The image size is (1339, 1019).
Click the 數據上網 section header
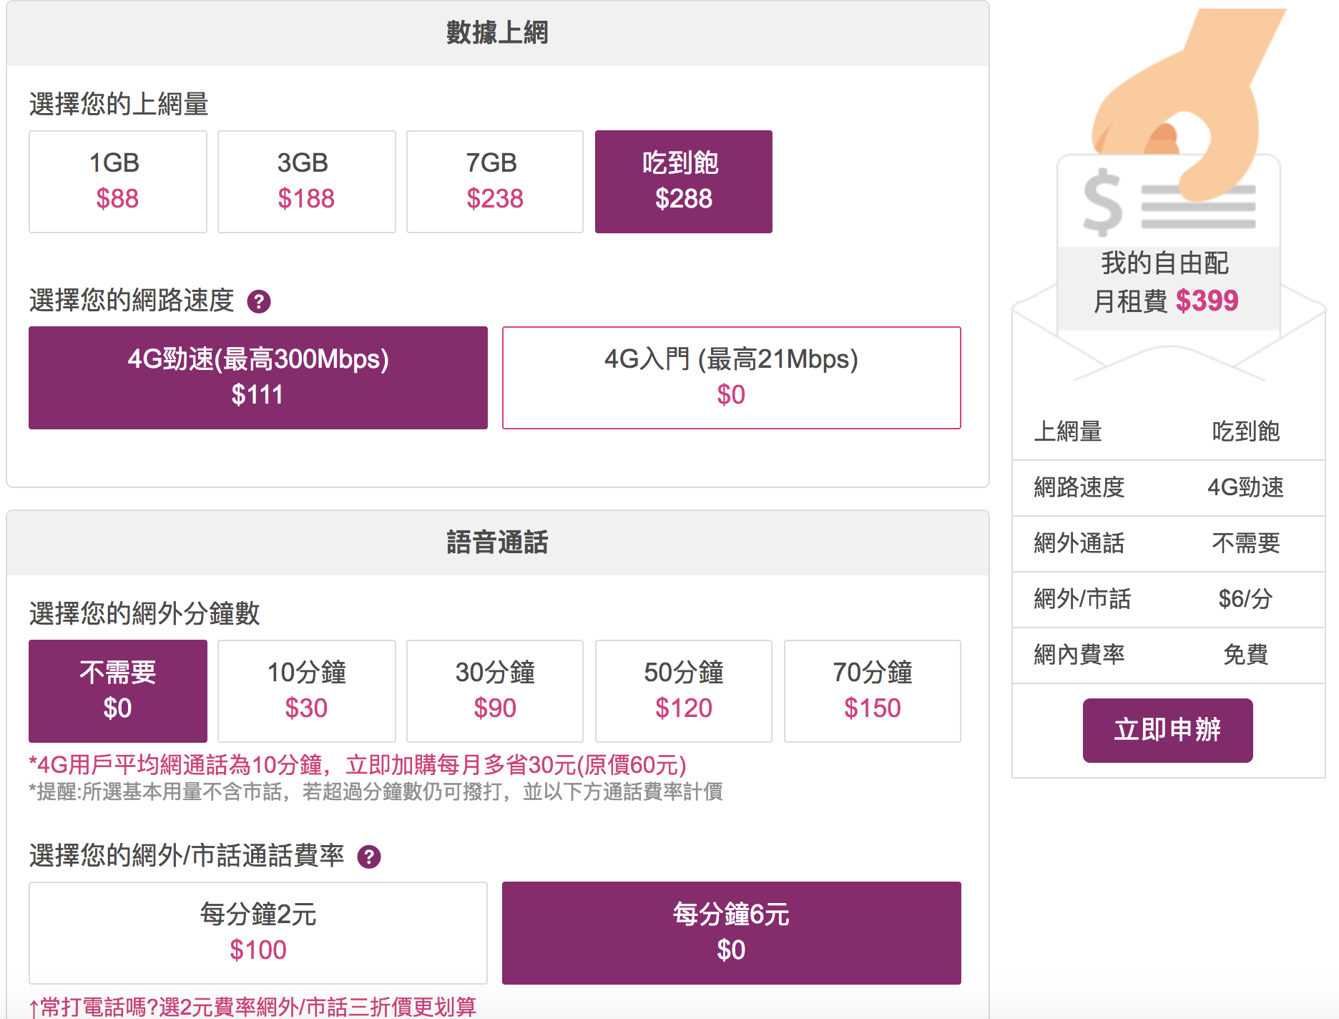497,33
